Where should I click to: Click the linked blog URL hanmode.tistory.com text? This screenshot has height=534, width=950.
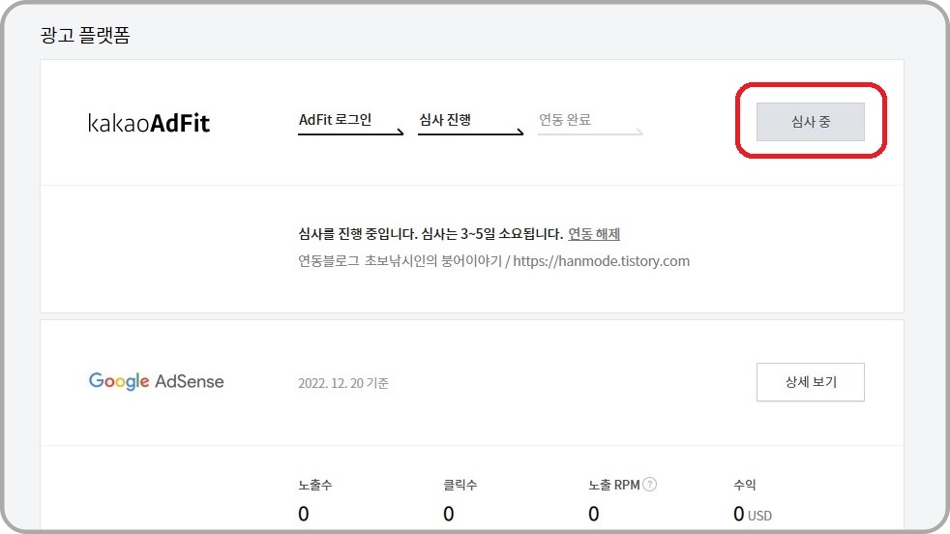[601, 261]
